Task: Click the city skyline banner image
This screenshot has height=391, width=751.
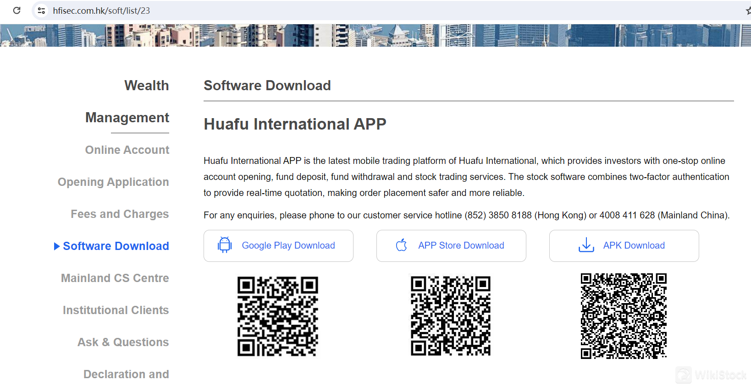Action: pyautogui.click(x=375, y=35)
